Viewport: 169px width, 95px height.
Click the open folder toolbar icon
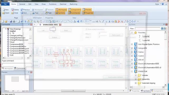[6, 21]
